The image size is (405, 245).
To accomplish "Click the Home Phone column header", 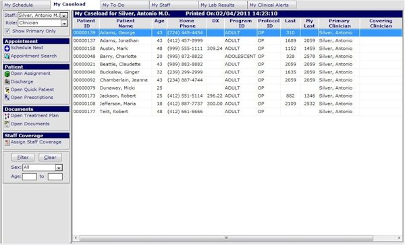I will click(x=187, y=24).
